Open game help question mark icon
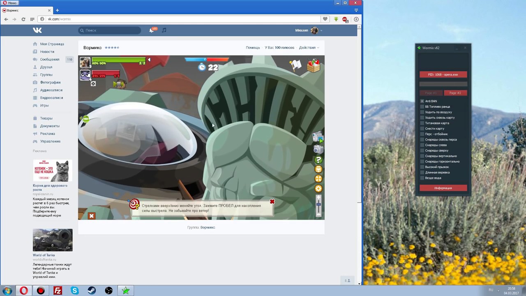This screenshot has height=296, width=526. 318,160
